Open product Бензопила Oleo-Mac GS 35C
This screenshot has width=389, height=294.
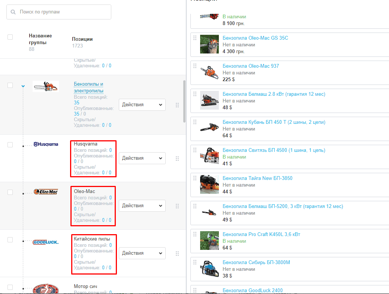[x=255, y=38]
